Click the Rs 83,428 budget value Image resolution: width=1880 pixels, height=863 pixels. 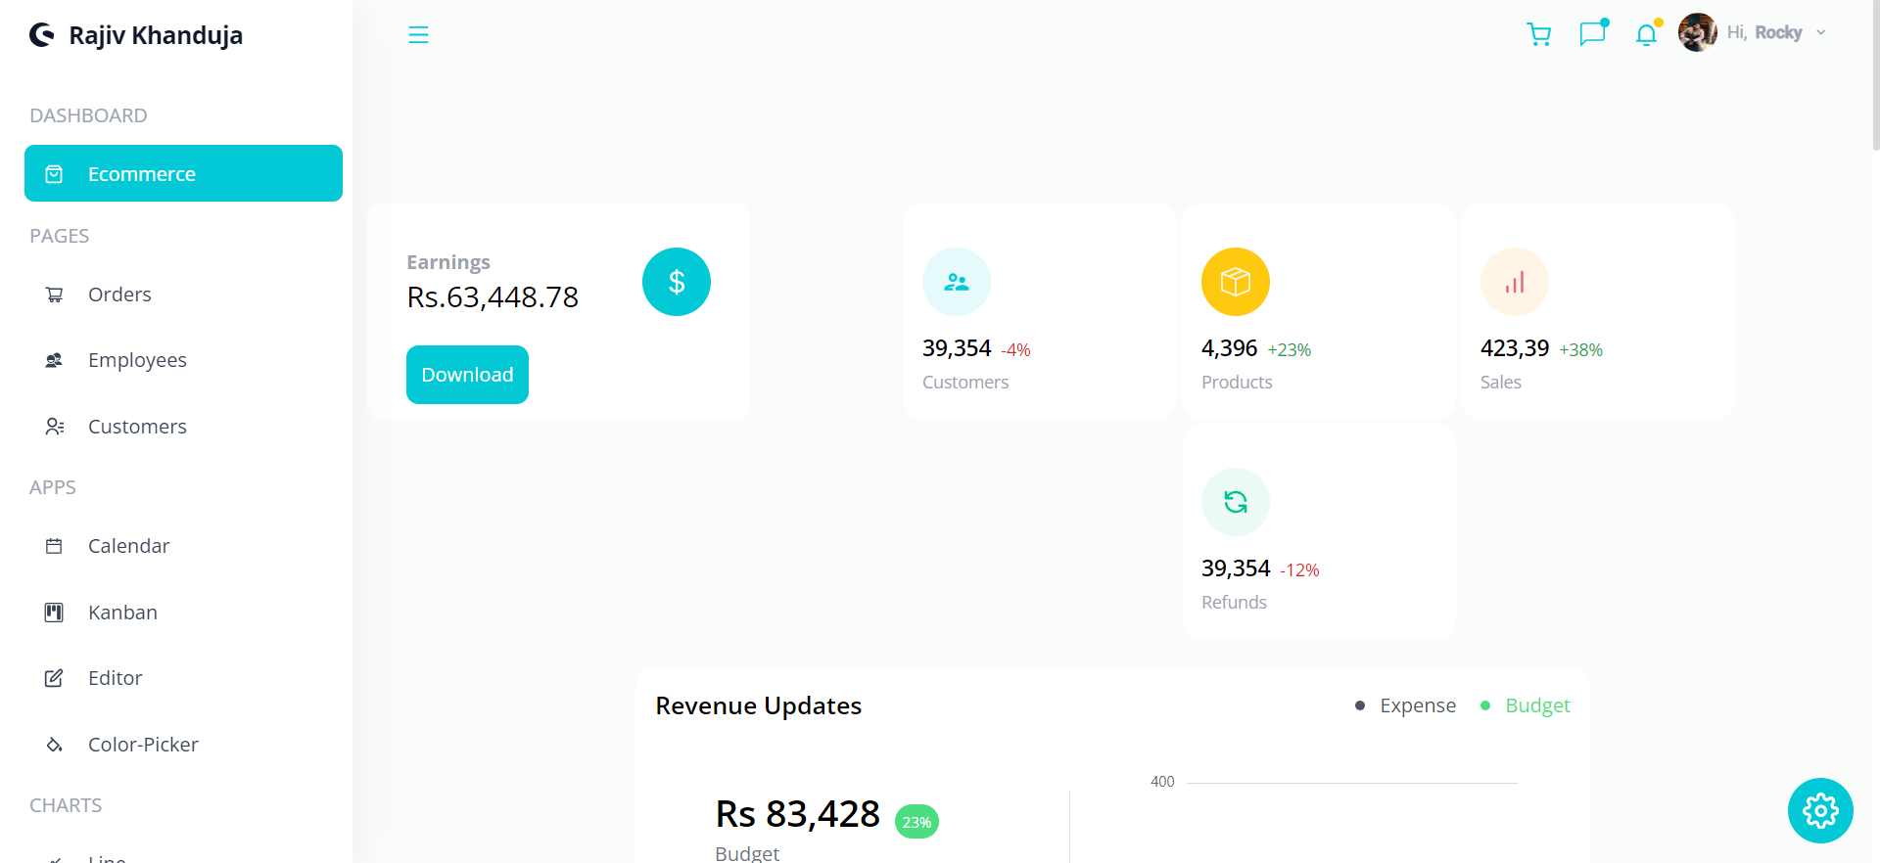tap(798, 814)
